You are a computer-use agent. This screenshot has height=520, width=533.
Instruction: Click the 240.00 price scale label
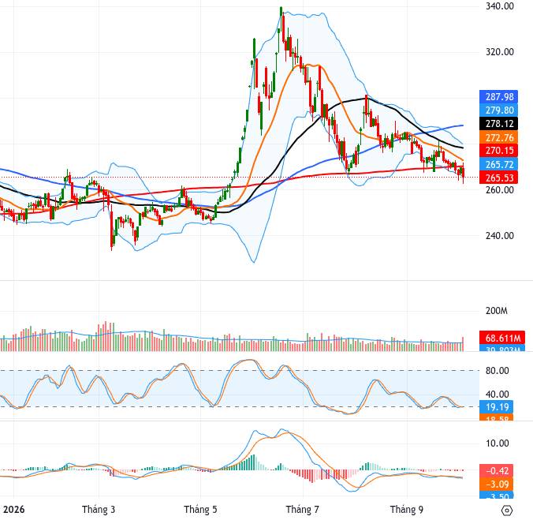pos(499,236)
